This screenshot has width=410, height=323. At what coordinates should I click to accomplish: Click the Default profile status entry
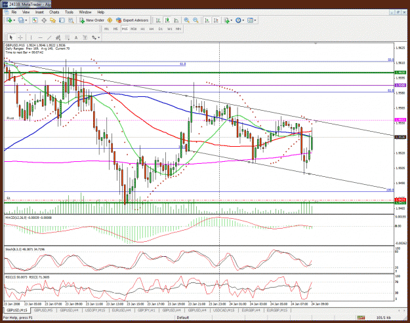click(x=183, y=318)
